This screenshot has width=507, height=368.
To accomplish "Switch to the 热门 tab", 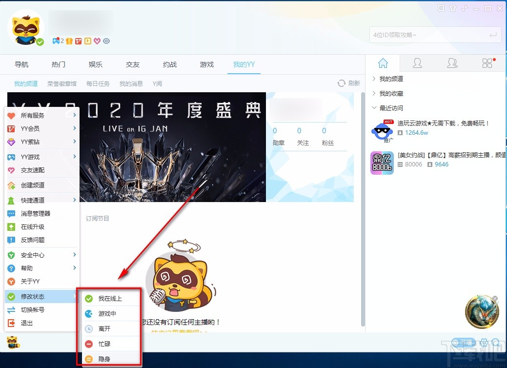I will (x=59, y=64).
